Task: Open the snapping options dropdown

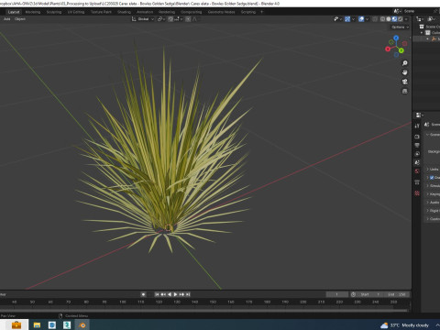Action: tap(178, 19)
